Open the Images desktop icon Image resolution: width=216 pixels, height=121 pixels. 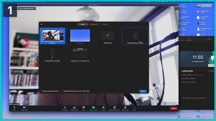click(x=198, y=23)
